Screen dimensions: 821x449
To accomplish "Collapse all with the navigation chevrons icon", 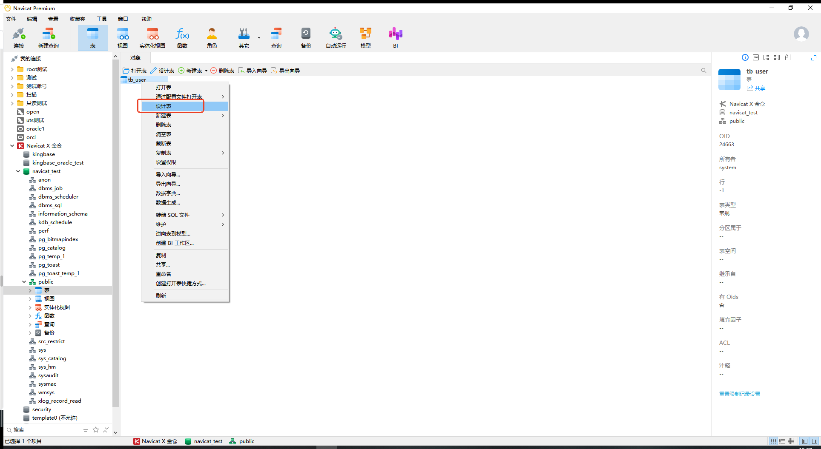I will point(106,430).
